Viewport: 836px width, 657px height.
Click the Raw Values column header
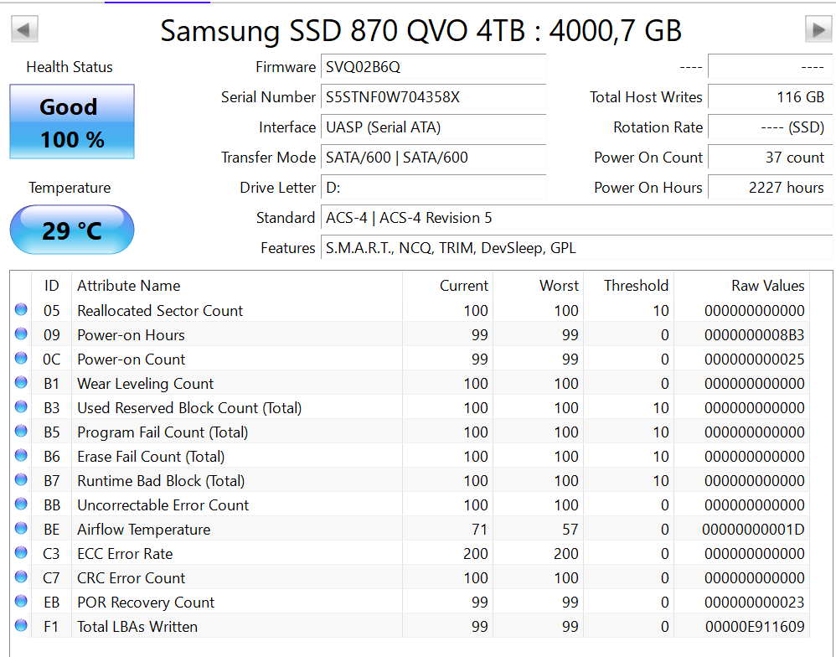tap(742, 286)
